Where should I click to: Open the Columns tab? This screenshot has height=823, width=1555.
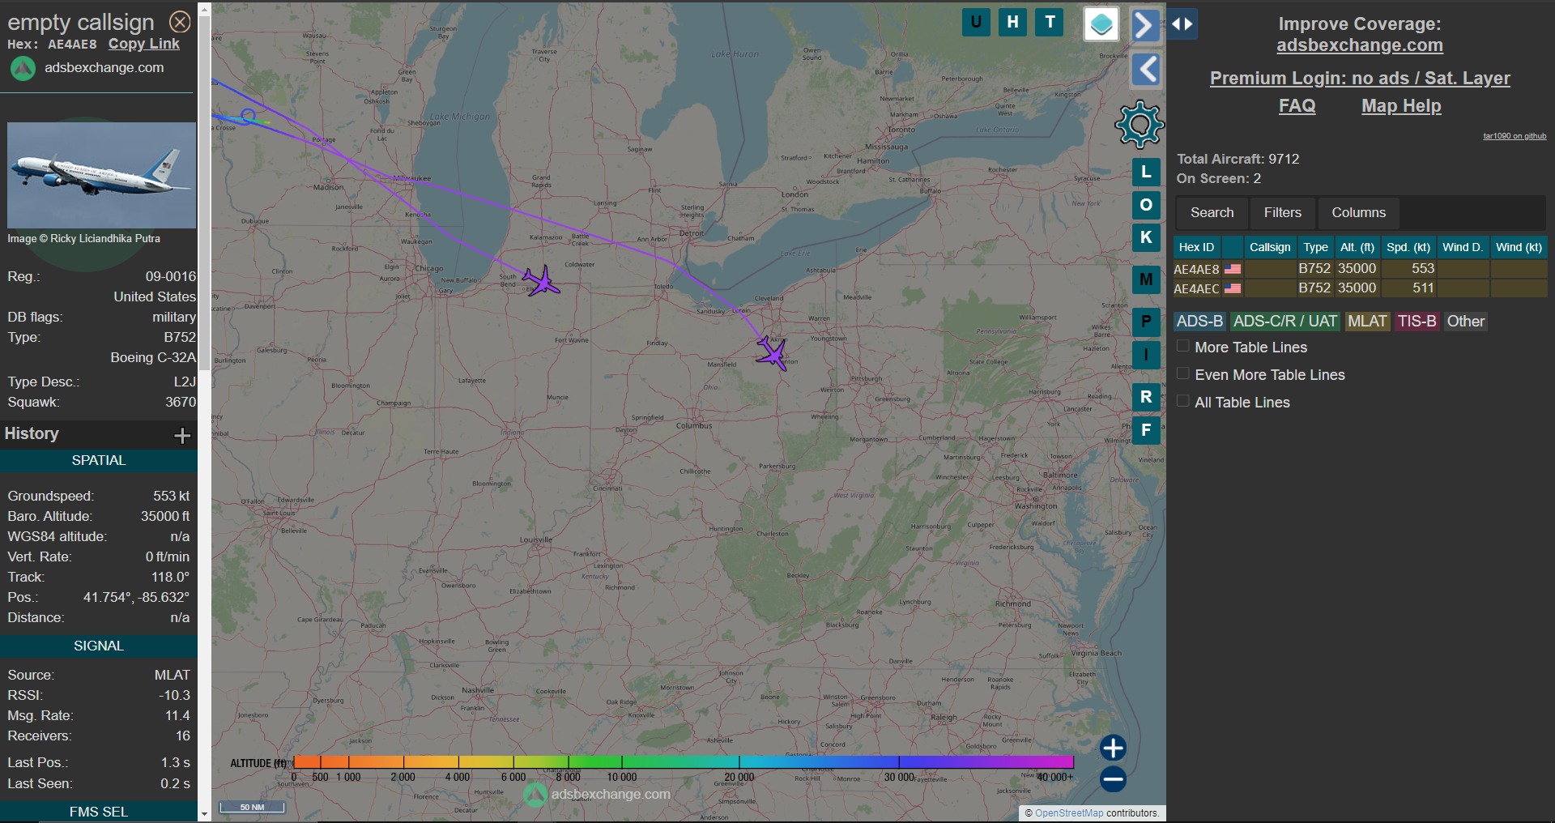[x=1358, y=213]
